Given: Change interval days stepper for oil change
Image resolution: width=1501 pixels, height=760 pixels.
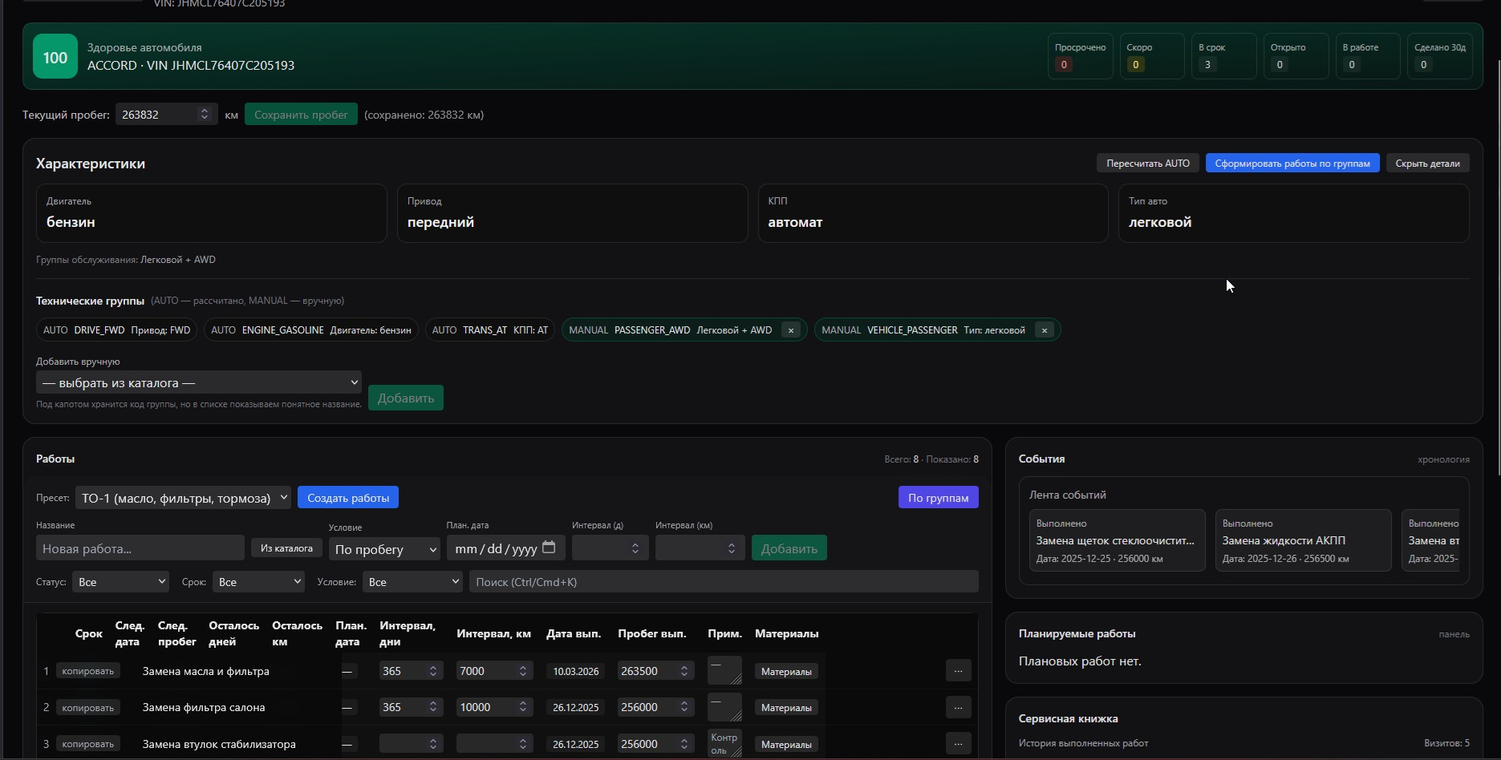Looking at the screenshot, I should (x=433, y=671).
